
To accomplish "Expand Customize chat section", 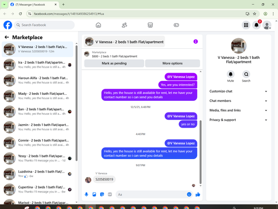I will click(239, 91).
